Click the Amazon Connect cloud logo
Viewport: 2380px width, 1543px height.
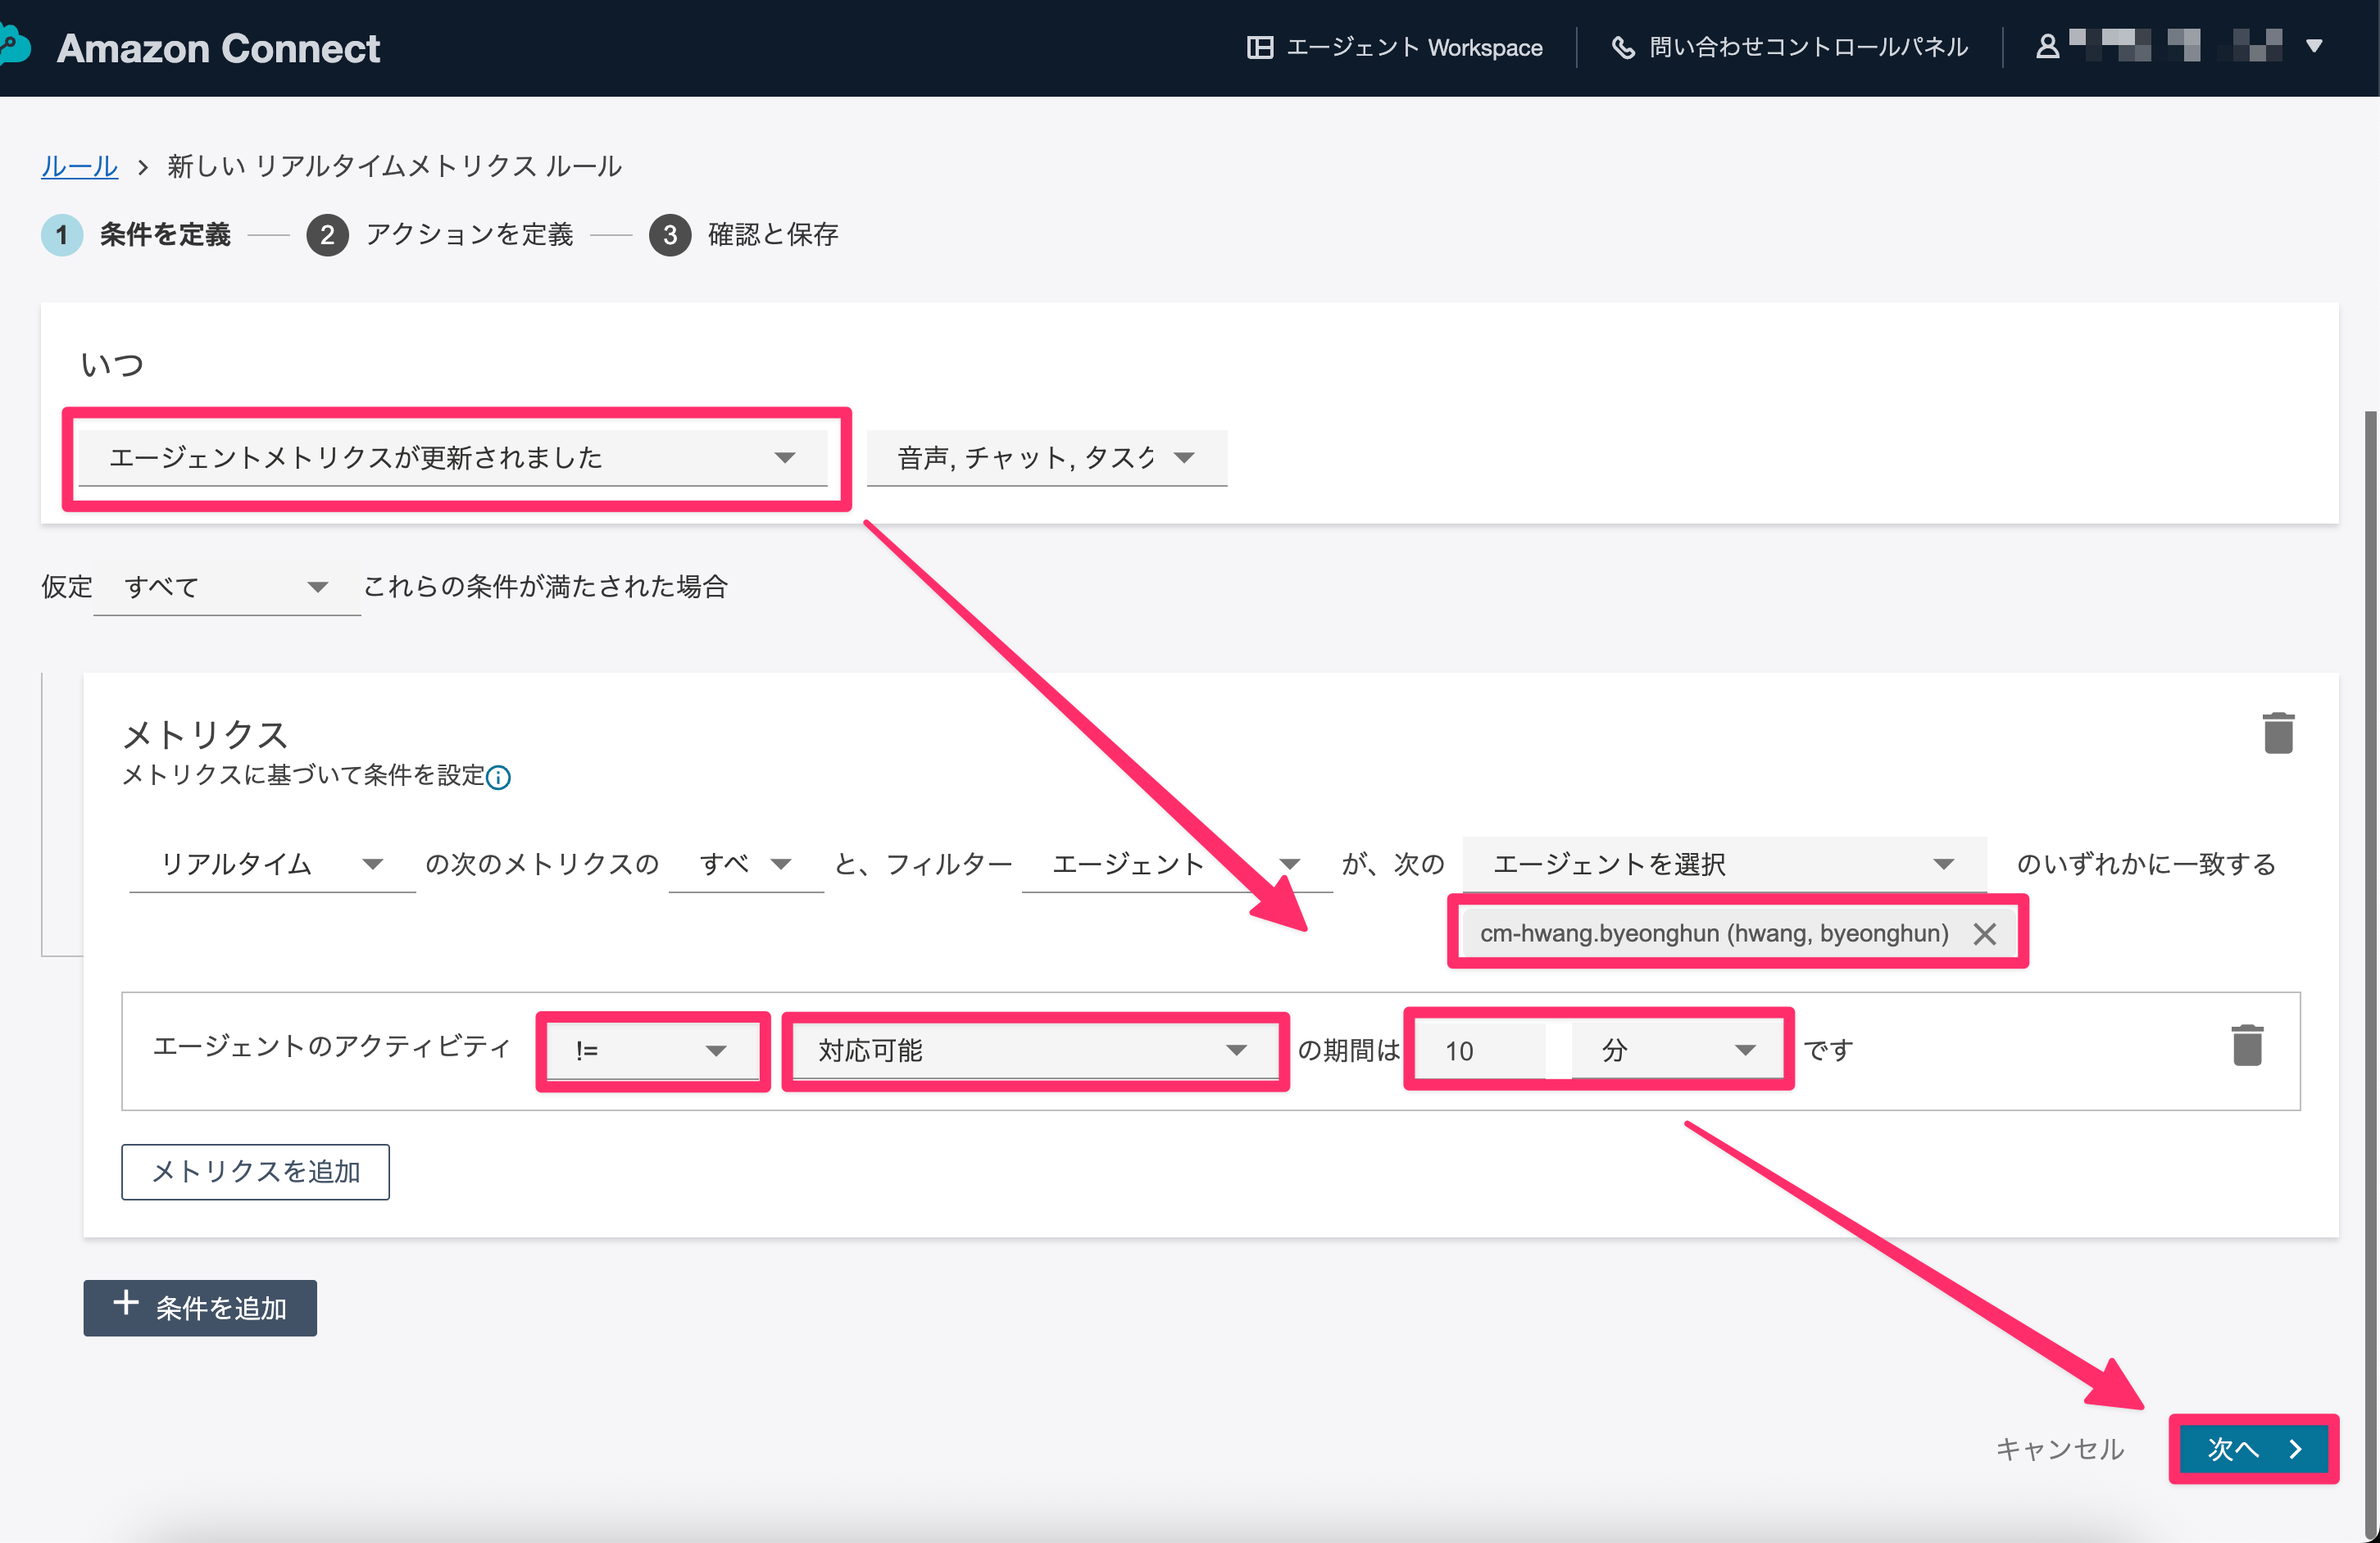[x=14, y=46]
